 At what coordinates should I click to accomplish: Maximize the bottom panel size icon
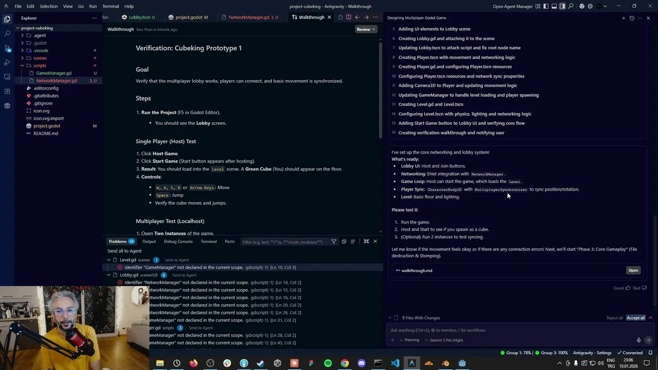(x=366, y=242)
